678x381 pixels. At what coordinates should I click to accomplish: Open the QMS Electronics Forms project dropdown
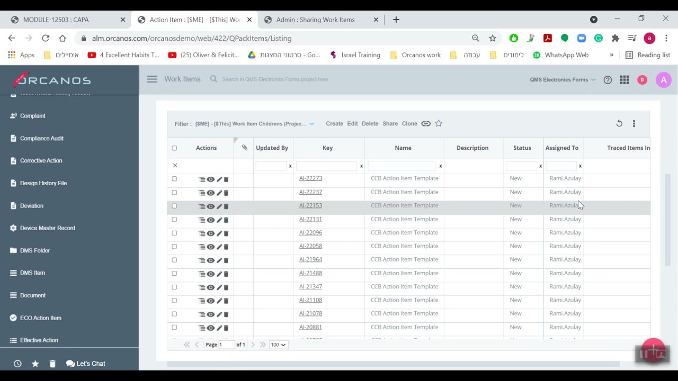[563, 80]
